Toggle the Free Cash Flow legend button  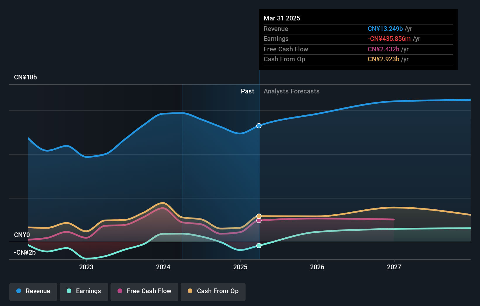[144, 292]
